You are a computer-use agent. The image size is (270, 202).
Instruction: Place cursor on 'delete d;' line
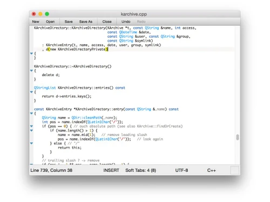(51, 75)
